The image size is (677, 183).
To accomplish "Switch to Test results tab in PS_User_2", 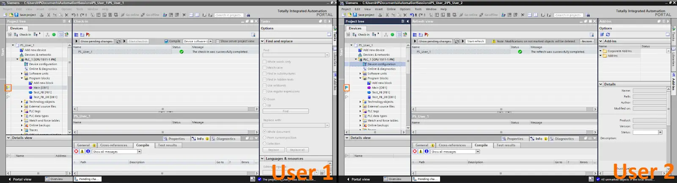I will [x=506, y=145].
